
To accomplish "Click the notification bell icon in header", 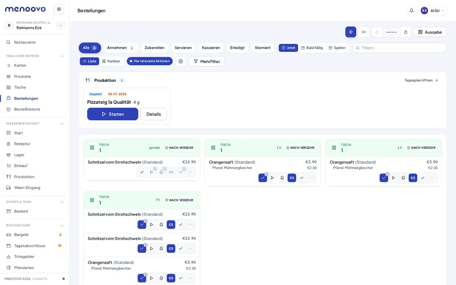I will 411,10.
